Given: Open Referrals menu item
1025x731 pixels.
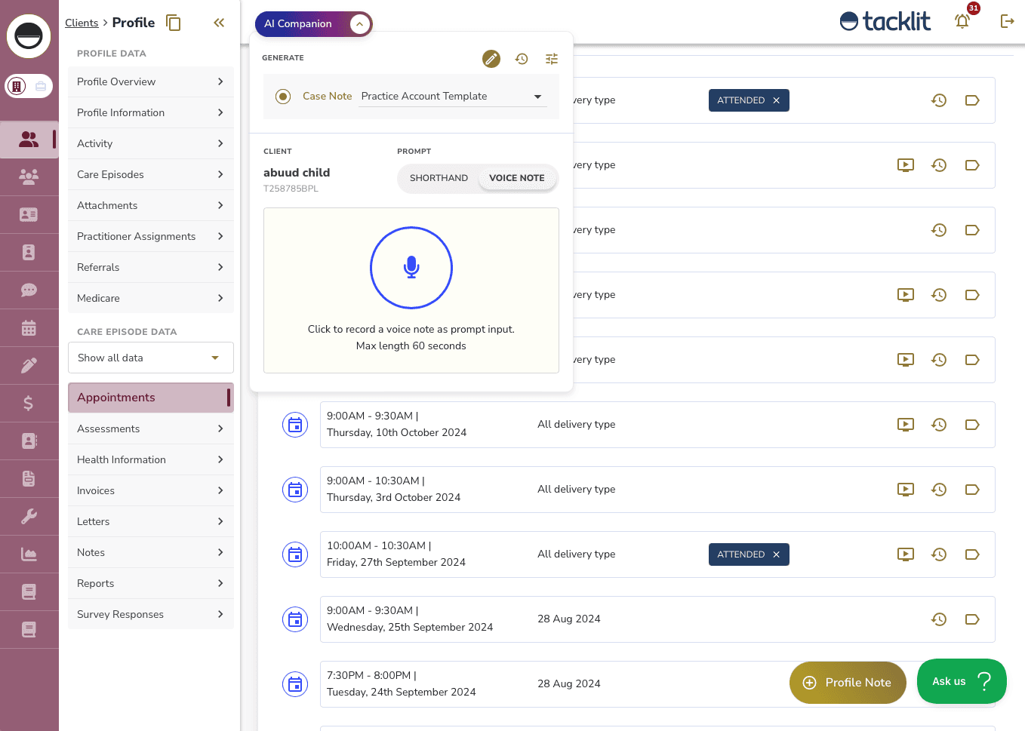Looking at the screenshot, I should click(x=151, y=267).
